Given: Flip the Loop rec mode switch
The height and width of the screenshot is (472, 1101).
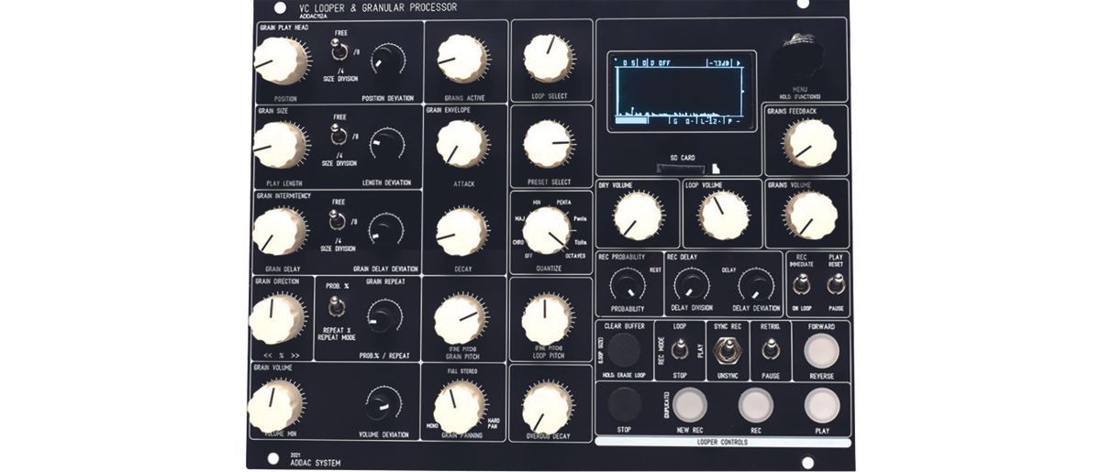Looking at the screenshot, I should click(x=680, y=349).
